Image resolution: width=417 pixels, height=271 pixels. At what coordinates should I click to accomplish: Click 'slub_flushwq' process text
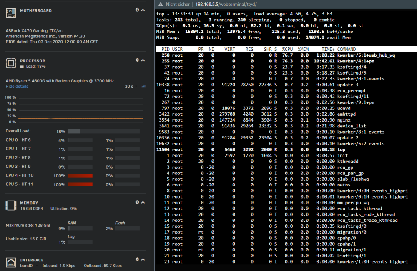[x=353, y=179]
